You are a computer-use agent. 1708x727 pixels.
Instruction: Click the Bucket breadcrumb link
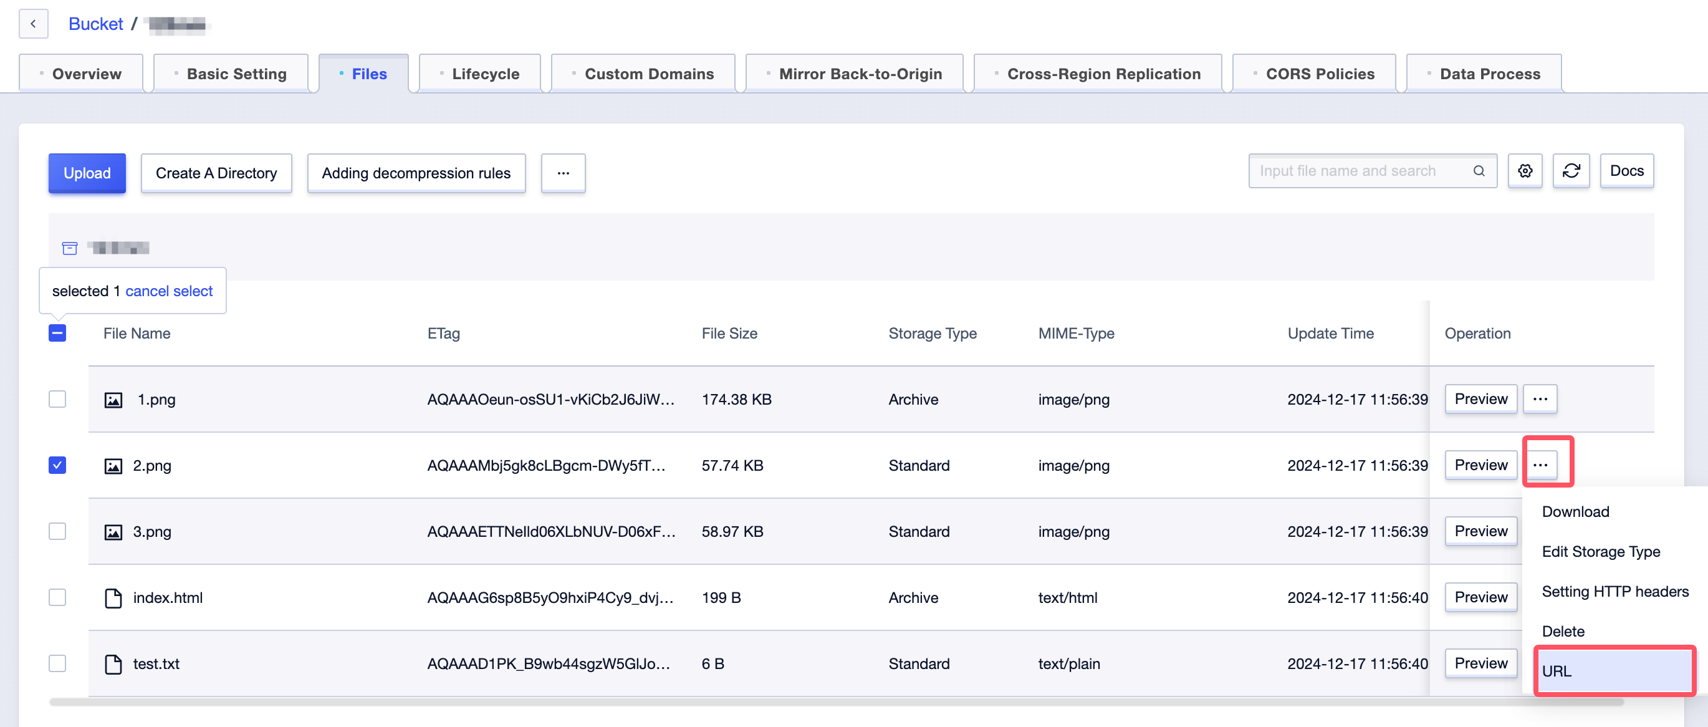96,24
